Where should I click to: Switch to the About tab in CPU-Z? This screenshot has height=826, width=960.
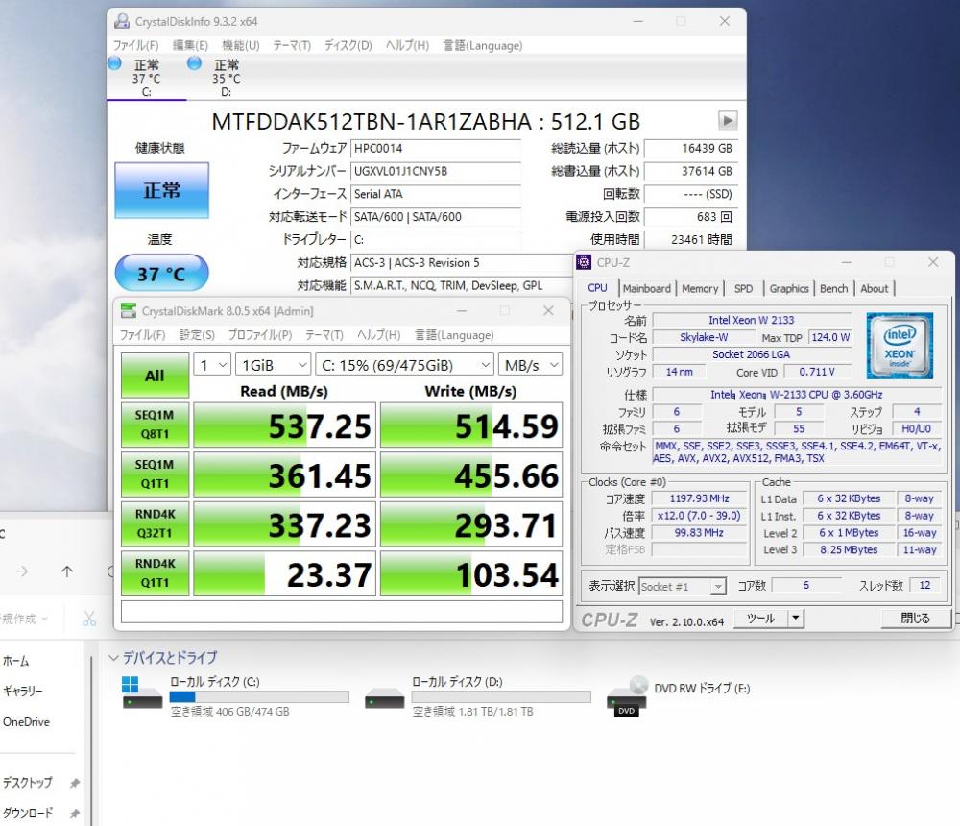875,288
